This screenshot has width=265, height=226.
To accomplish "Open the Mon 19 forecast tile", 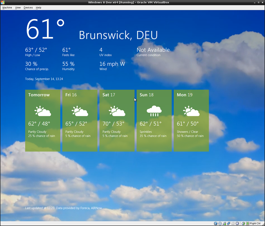I will point(191,121).
